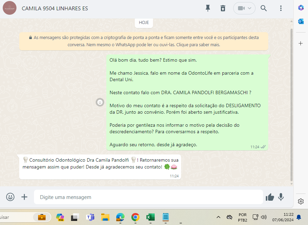The image size is (308, 225).
Task: Select the auto-reply from Consultório Odontológico Dra Camila Pandolfi
Action: 100,167
